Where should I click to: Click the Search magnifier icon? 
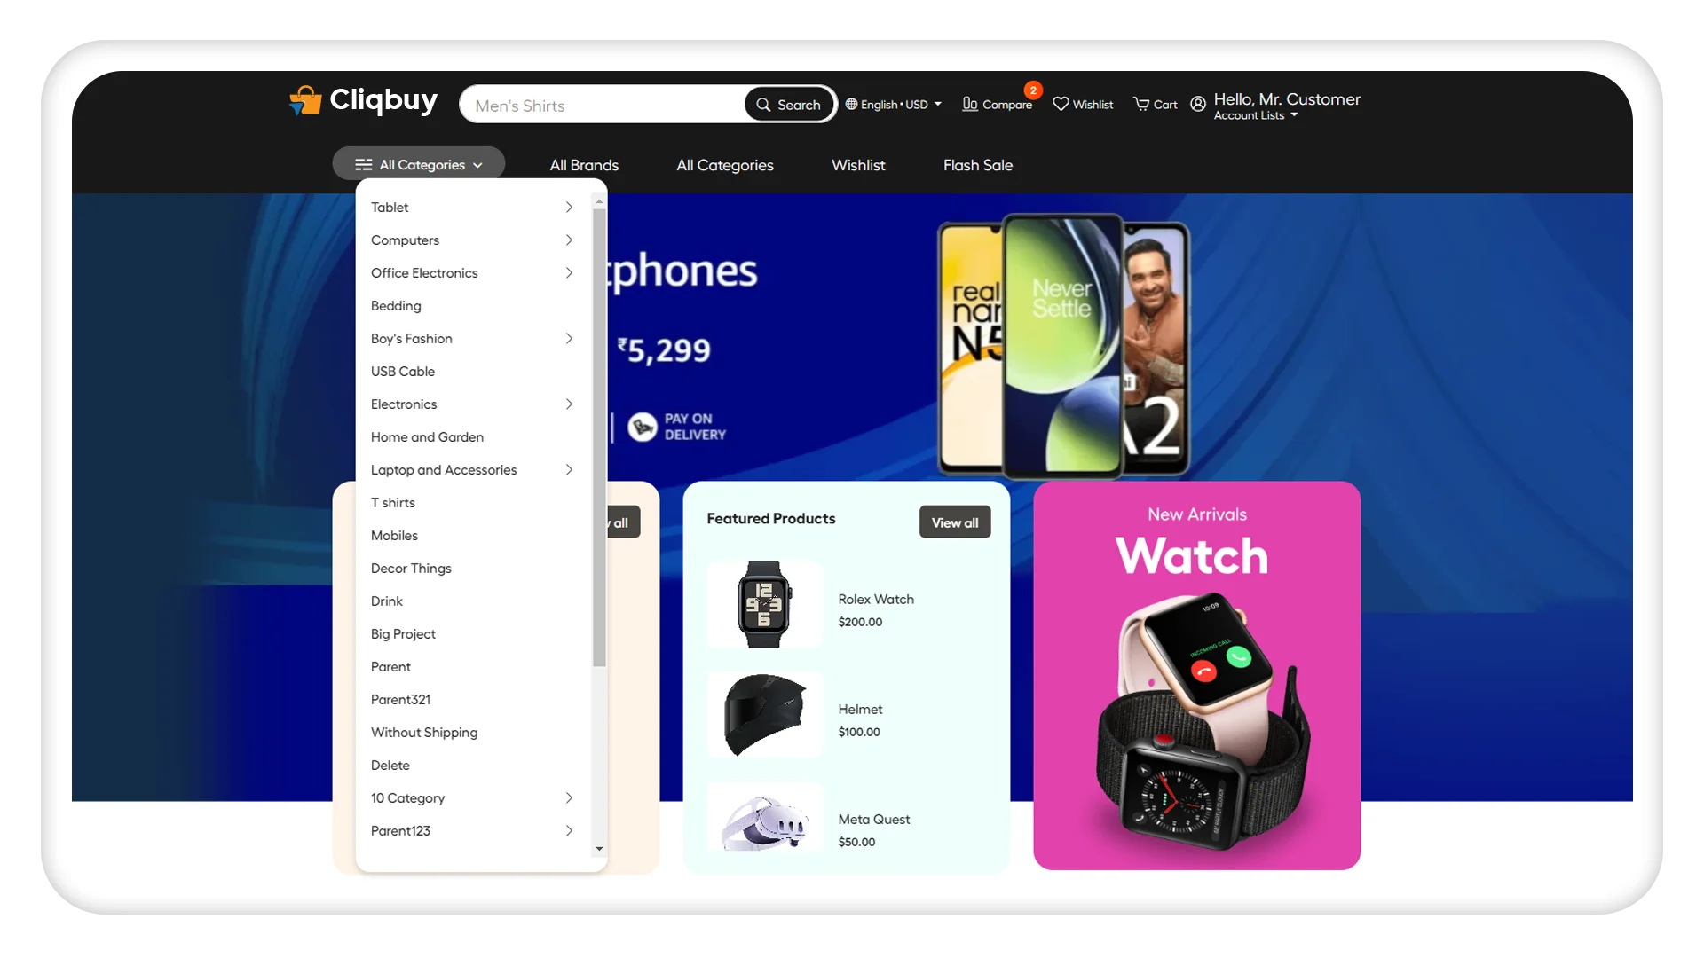click(x=763, y=106)
